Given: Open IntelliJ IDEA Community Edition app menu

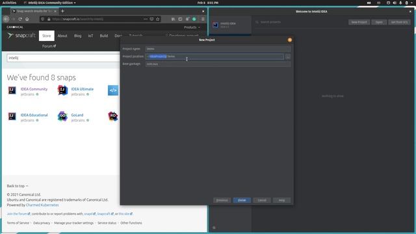Looking at the screenshot, I should (x=50, y=3).
